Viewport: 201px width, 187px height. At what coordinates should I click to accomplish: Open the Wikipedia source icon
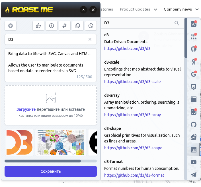[x=194, y=24]
